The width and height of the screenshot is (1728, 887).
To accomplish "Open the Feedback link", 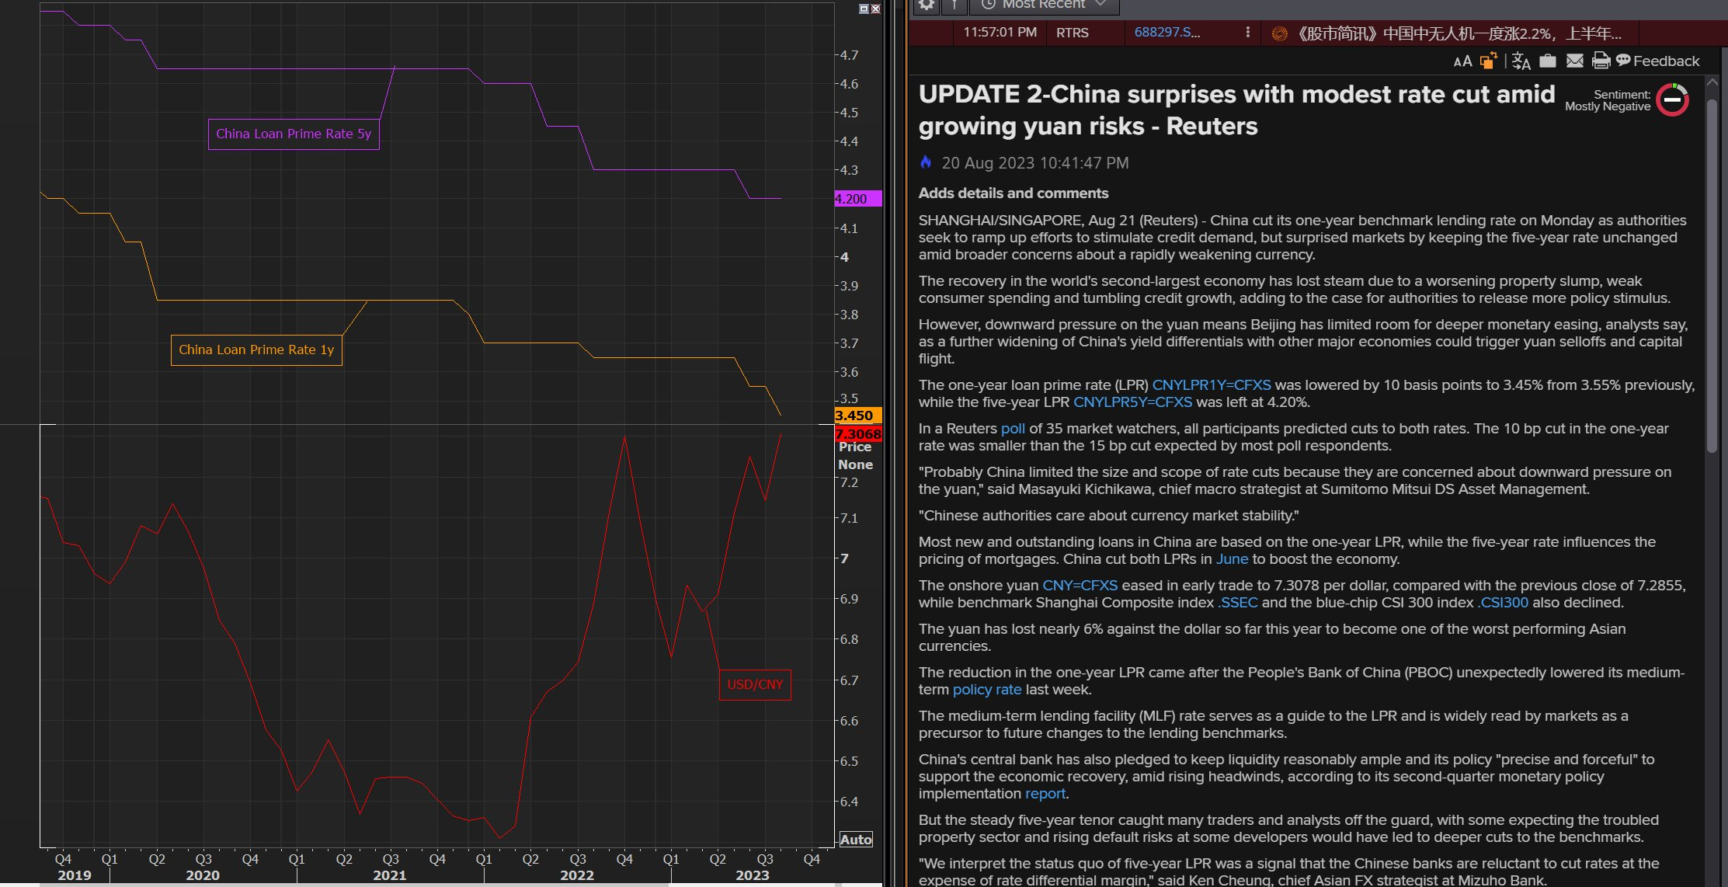I will click(1657, 61).
